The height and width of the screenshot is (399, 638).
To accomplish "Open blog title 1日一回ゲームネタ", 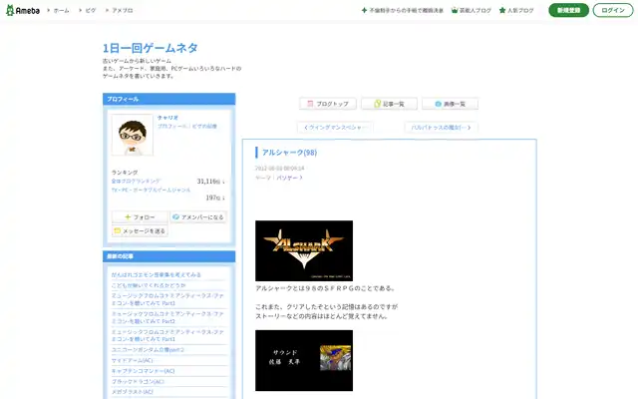I will 151,48.
